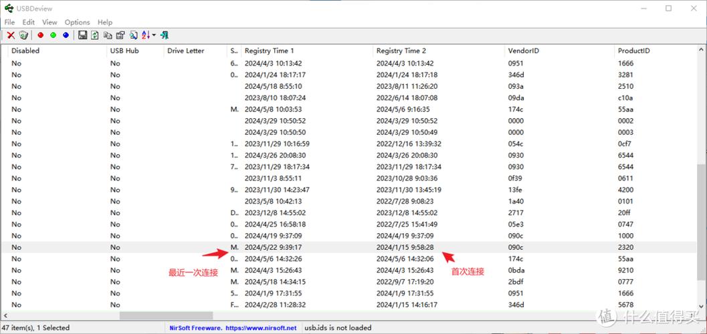The image size is (707, 334).
Task: Click the Exit door toolbar icon
Action: pyautogui.click(x=165, y=35)
